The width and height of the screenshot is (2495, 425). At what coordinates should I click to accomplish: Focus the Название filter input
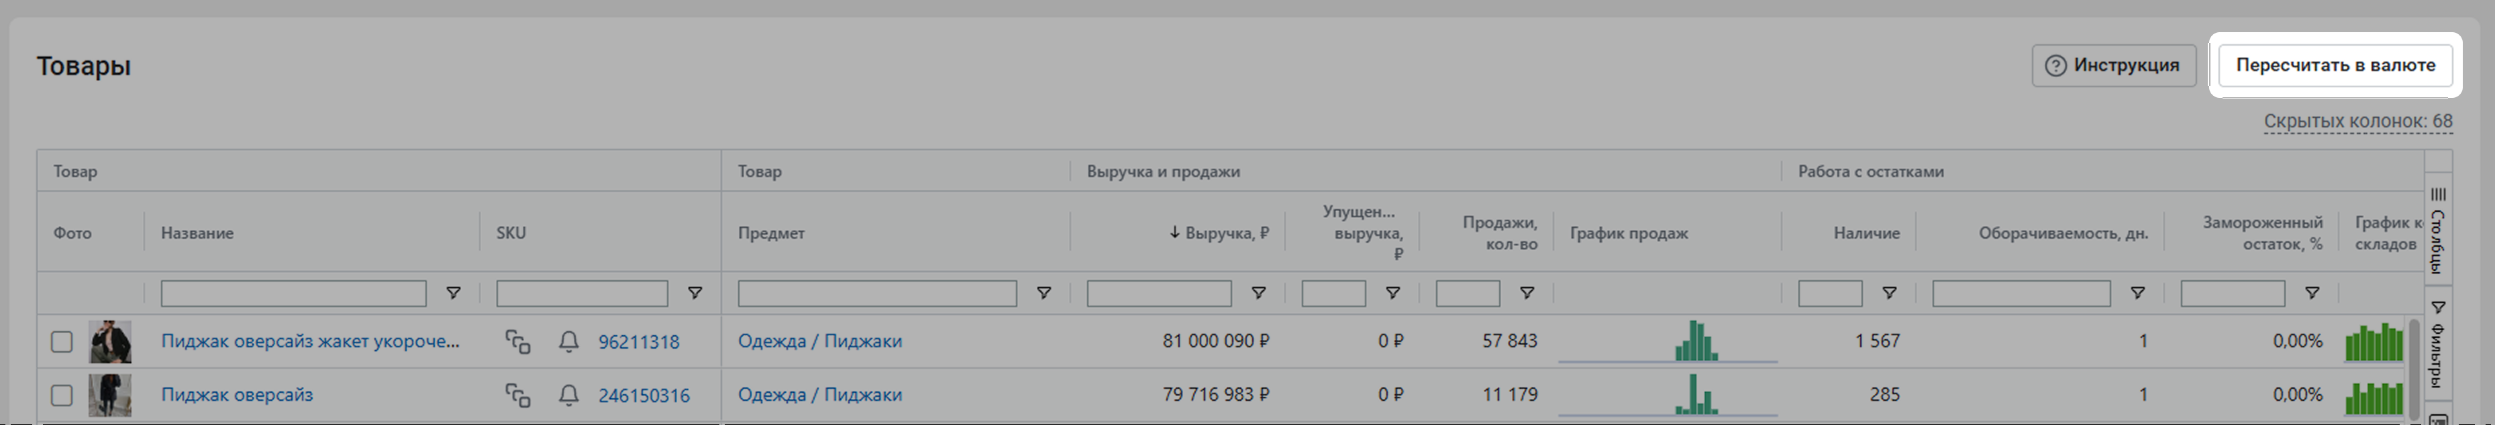[x=293, y=294]
